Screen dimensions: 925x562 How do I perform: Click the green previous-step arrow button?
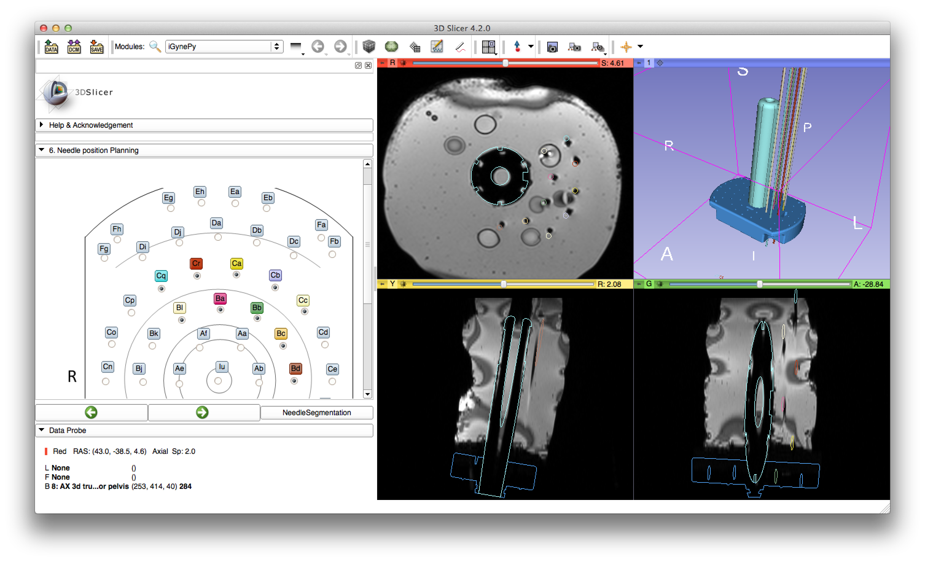(91, 412)
